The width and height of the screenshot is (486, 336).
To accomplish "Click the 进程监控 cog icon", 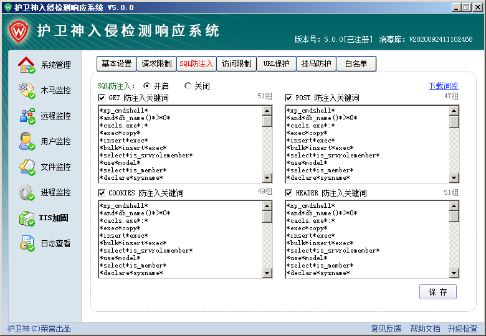I will tap(27, 192).
